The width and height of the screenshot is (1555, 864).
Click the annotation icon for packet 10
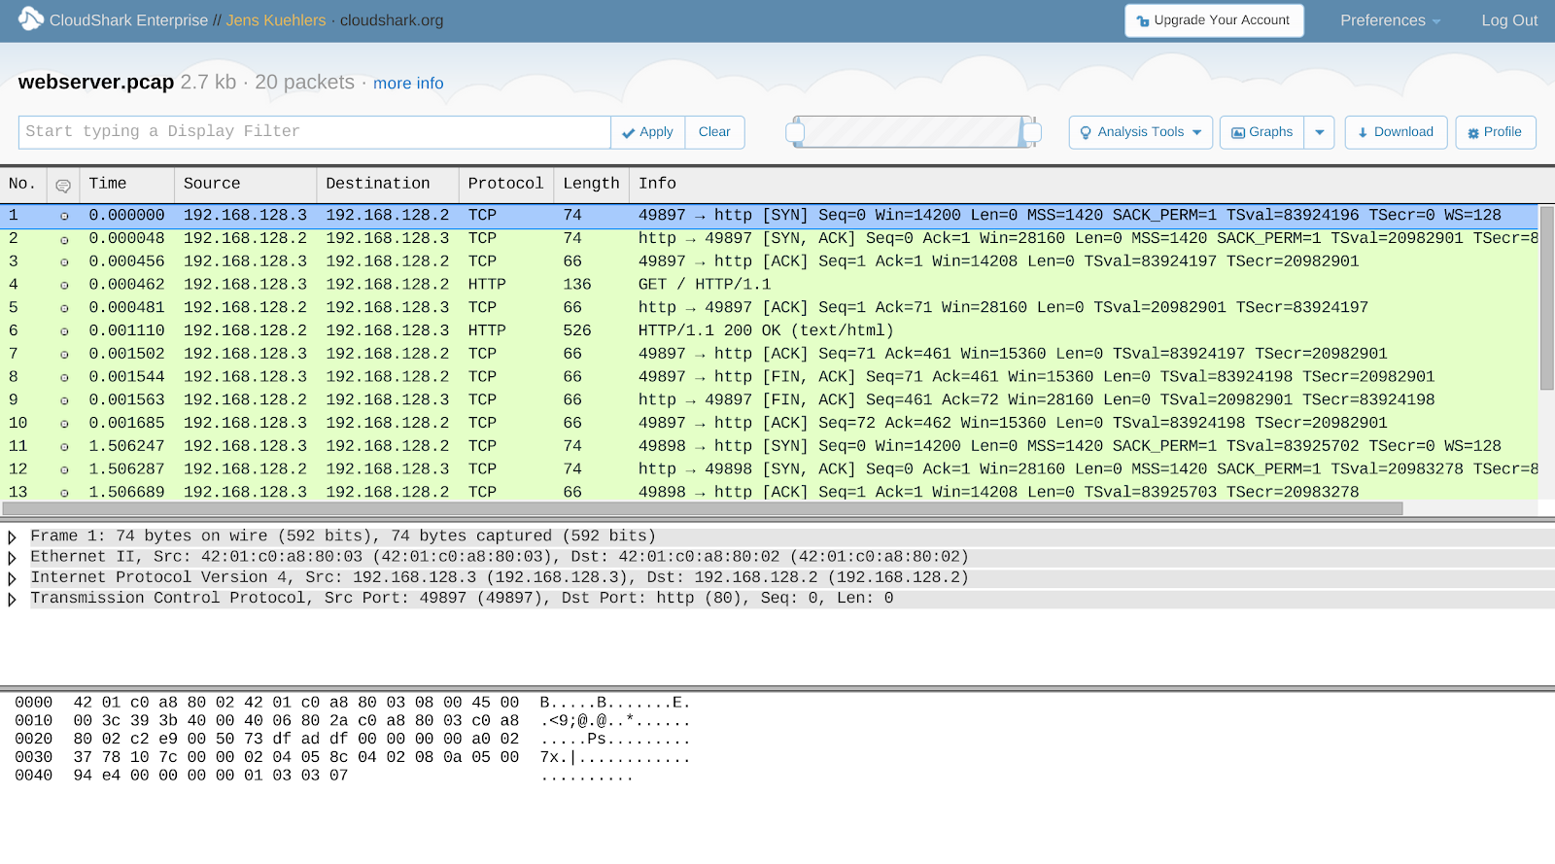pos(64,424)
